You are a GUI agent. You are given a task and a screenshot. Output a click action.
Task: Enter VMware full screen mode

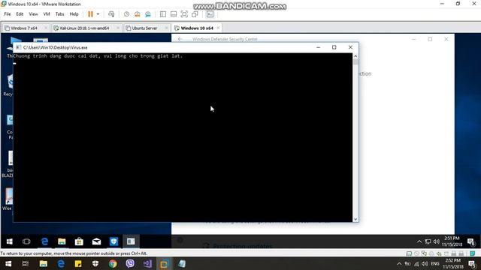point(184,14)
